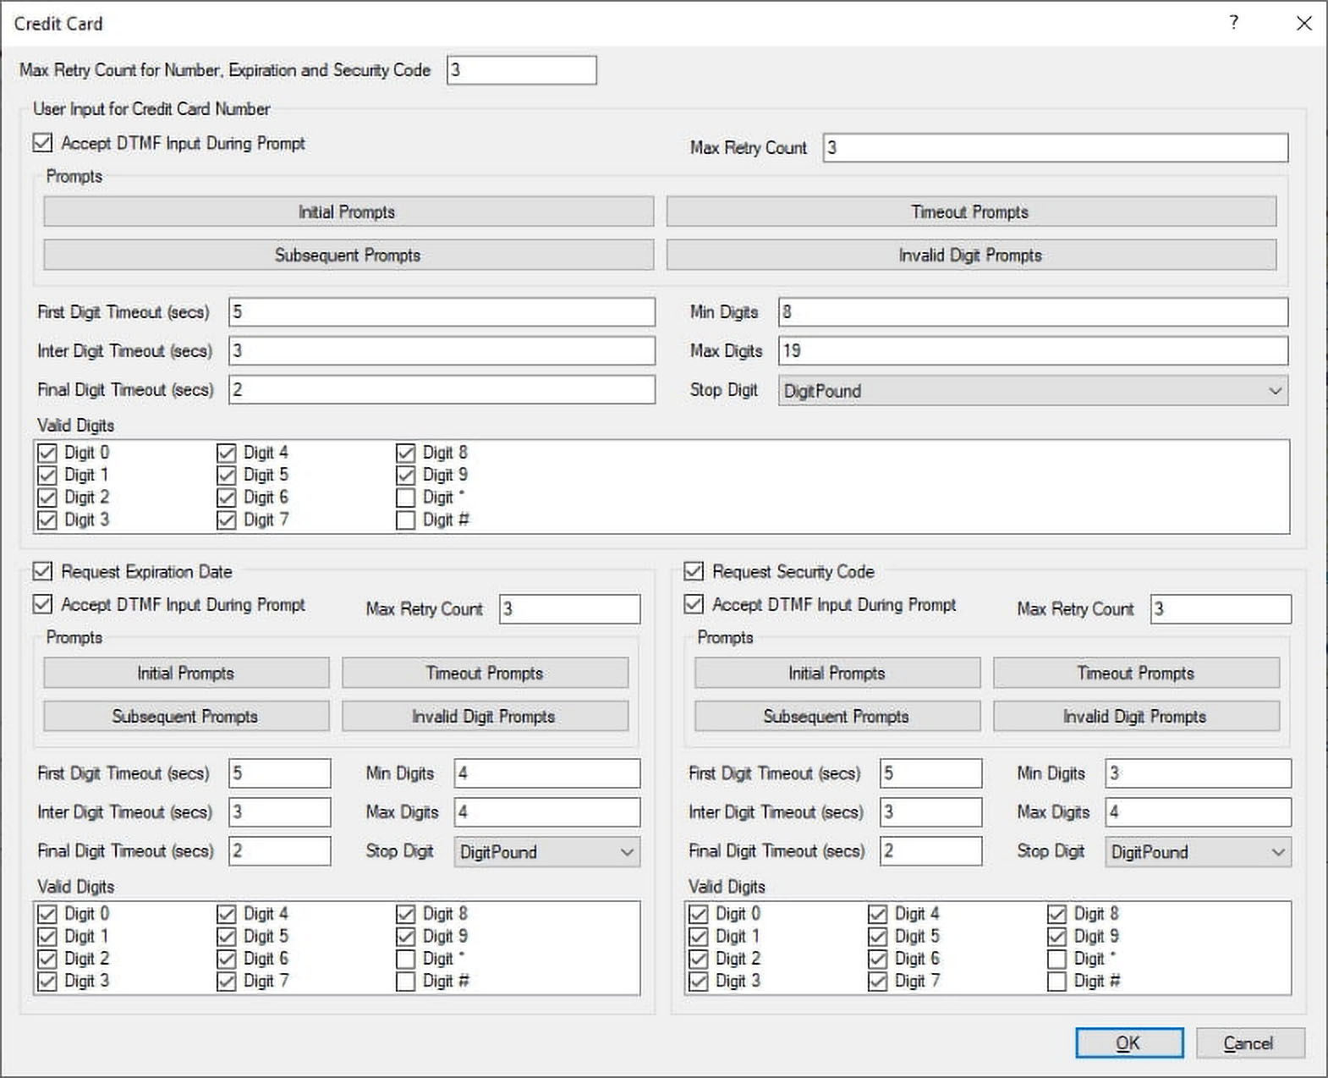Enable Digit # in Credit Card Number valid digits

(x=406, y=520)
